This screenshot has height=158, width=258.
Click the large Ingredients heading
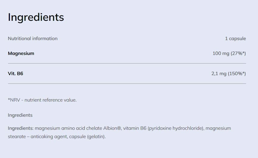[36, 17]
